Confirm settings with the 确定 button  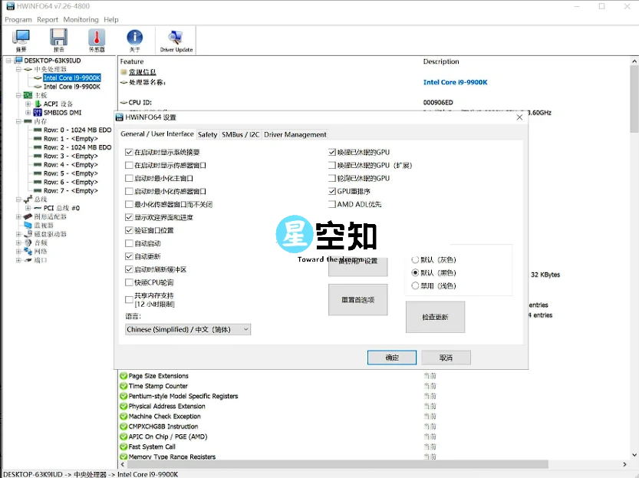391,358
